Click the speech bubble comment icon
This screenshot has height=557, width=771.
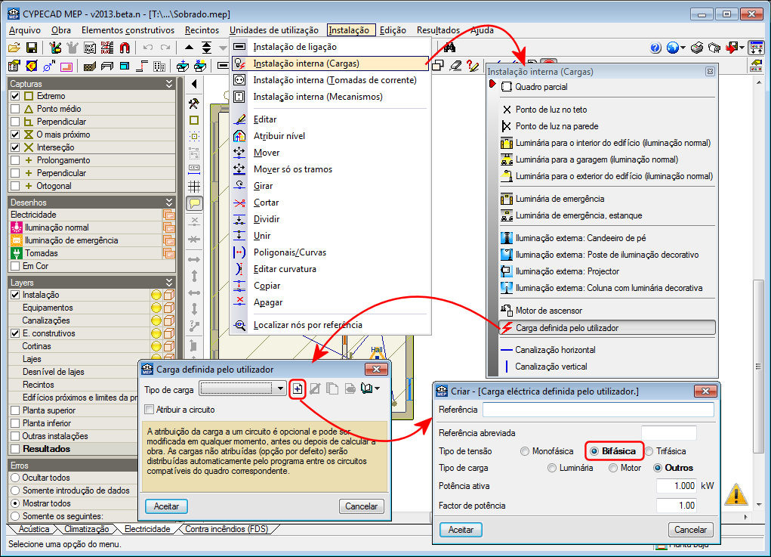194,203
